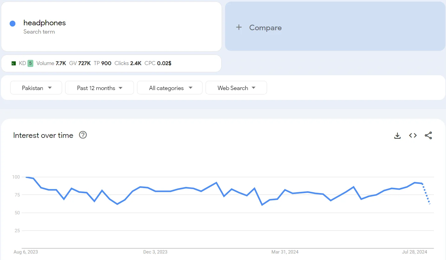Select the blue dot next to headphones
The height and width of the screenshot is (260, 446).
pos(12,23)
